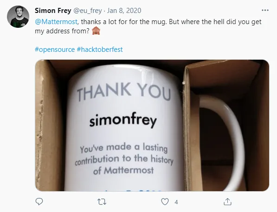Open the Jan 8, 2020 timestamp
Screen dimensions: 277x212
124,11
